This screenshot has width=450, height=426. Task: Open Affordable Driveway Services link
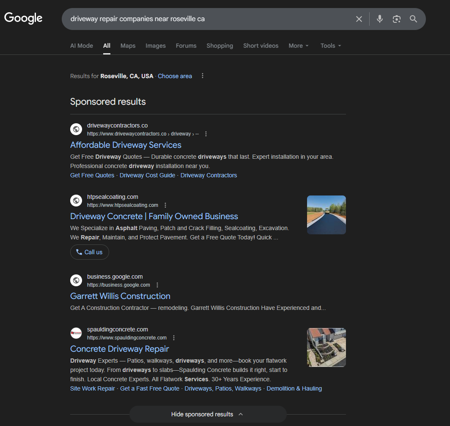click(x=126, y=145)
